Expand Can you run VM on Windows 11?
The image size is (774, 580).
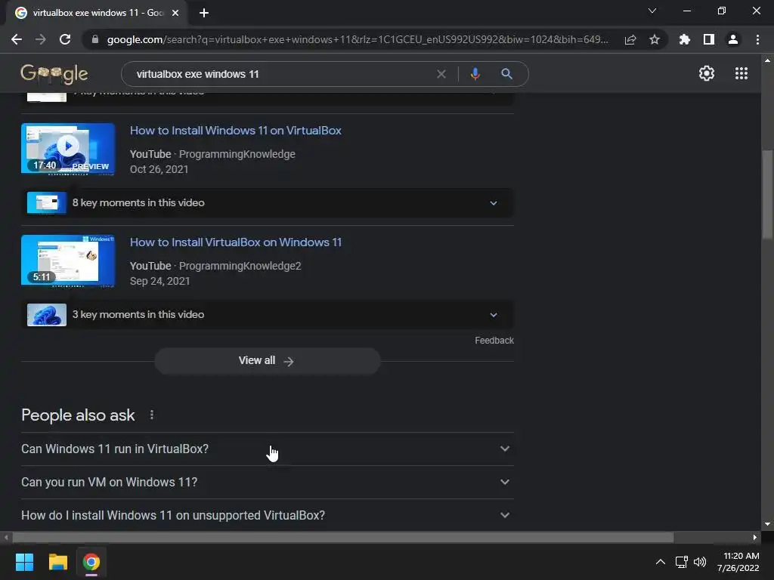pyautogui.click(x=268, y=482)
